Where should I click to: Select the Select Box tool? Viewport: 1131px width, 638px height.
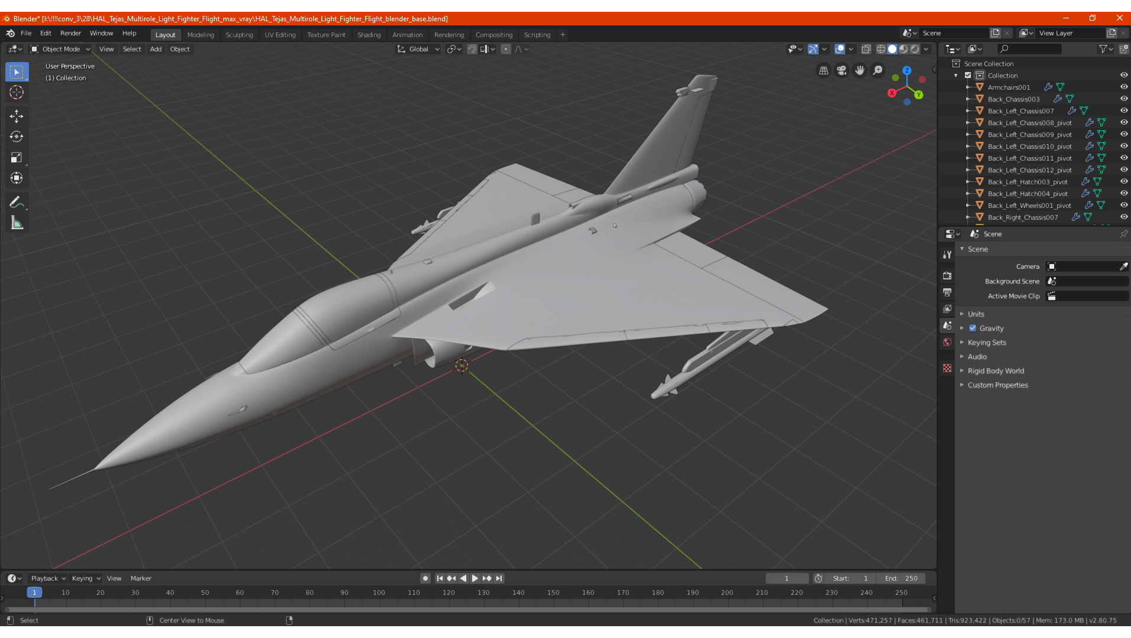(17, 72)
